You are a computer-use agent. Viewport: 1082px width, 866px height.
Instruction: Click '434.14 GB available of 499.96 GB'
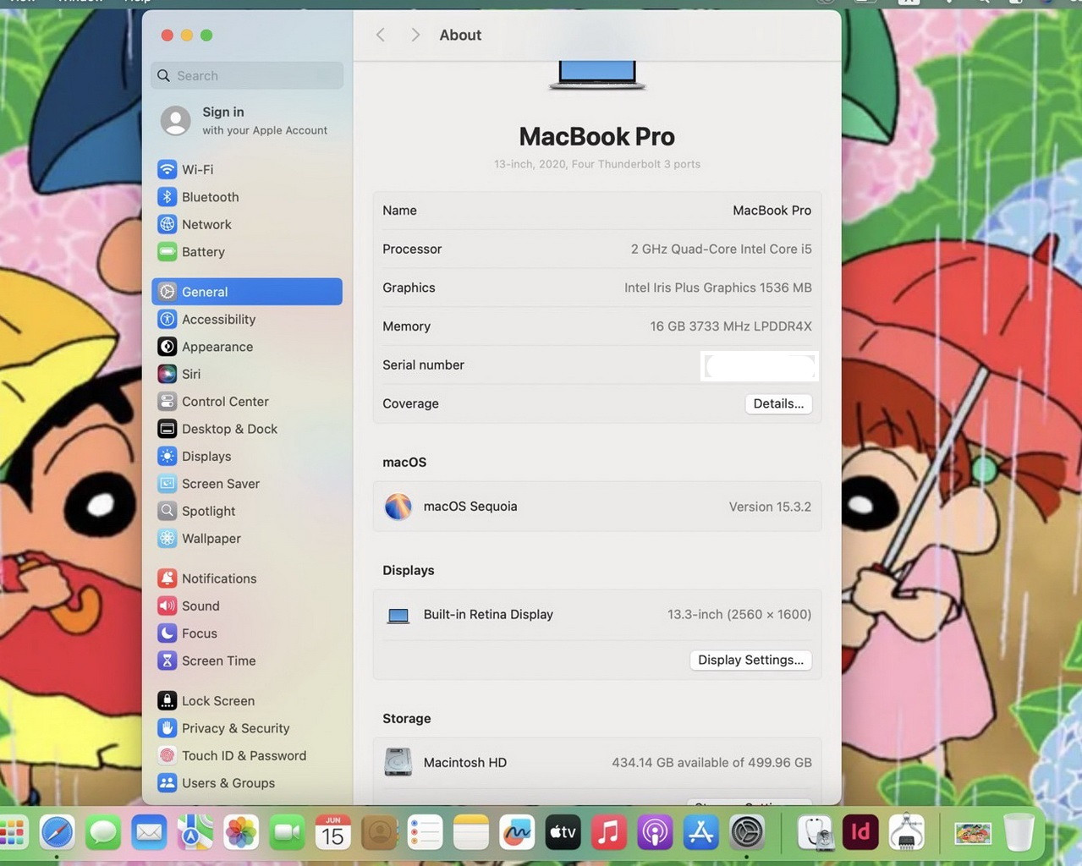[711, 763]
